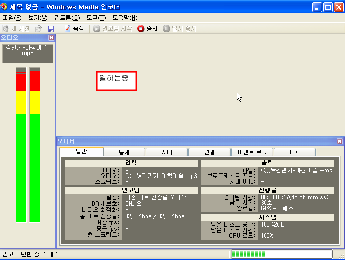This screenshot has width=345, height=260.
Task: Open Properties (속성) from the toolbar
Action: 74,28
